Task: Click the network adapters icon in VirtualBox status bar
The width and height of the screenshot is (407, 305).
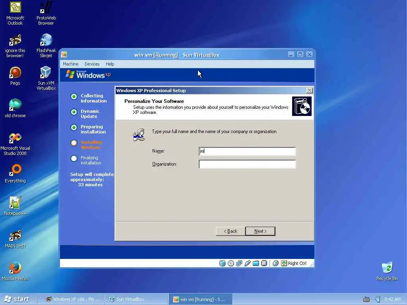Action: coord(239,263)
